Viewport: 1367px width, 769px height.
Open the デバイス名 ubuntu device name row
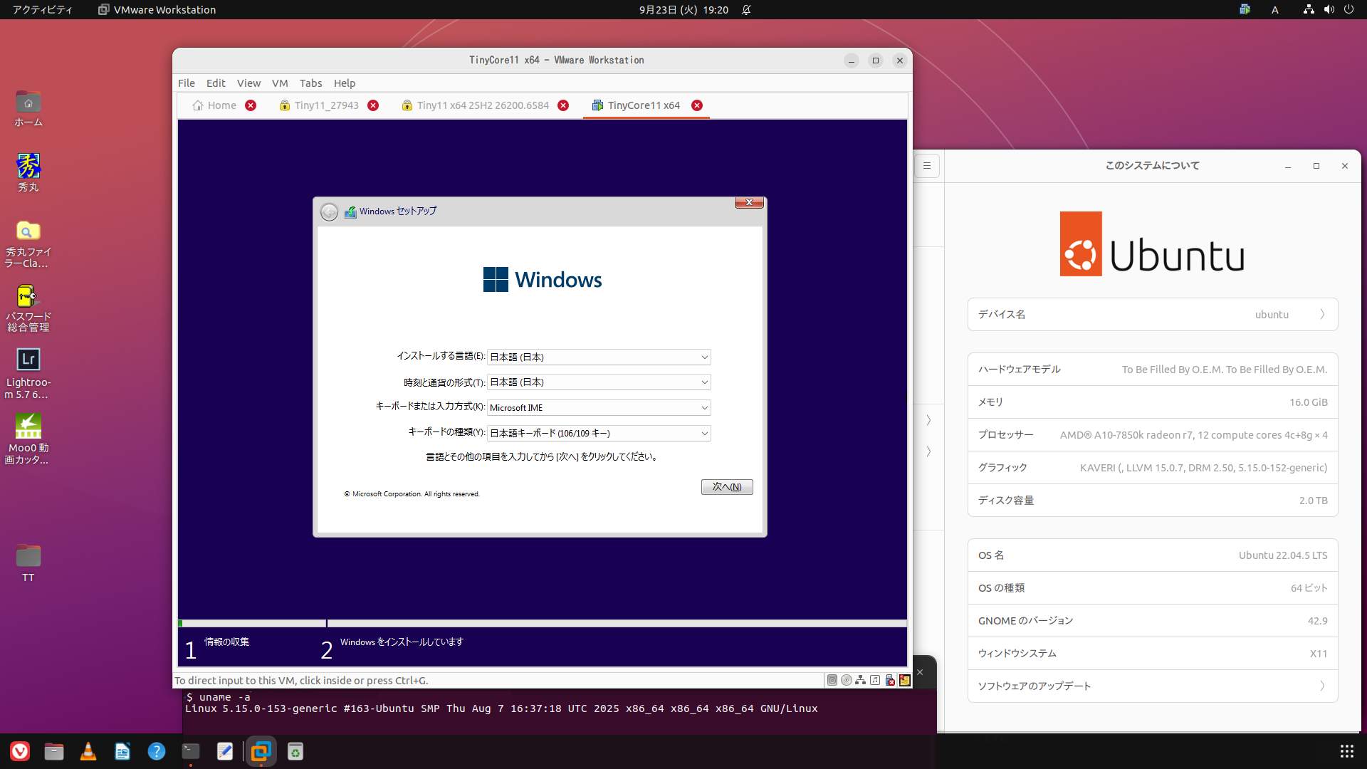tap(1152, 314)
